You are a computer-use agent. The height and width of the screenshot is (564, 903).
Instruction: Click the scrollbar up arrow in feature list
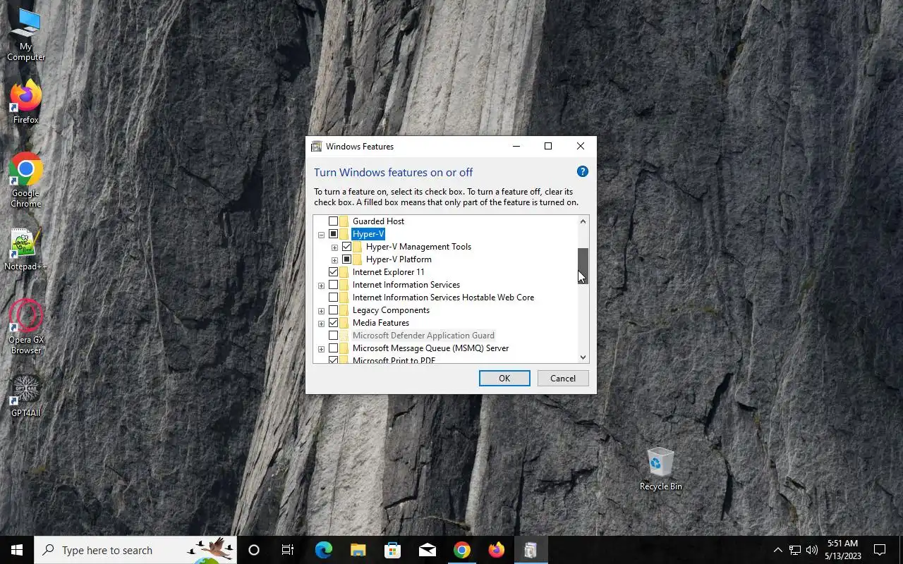[x=583, y=221]
